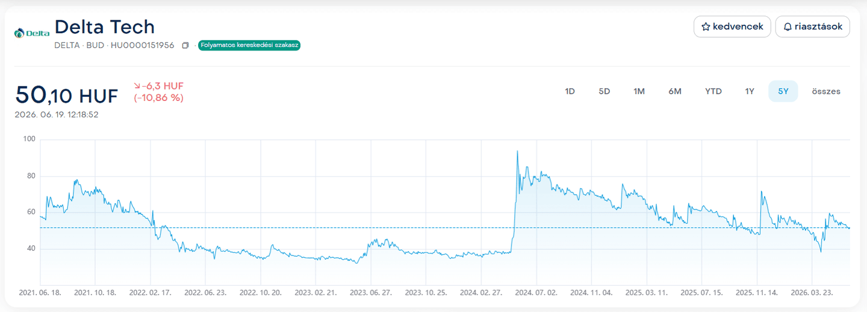The width and height of the screenshot is (867, 312).
Task: Switch chart to 1M range
Action: 639,91
